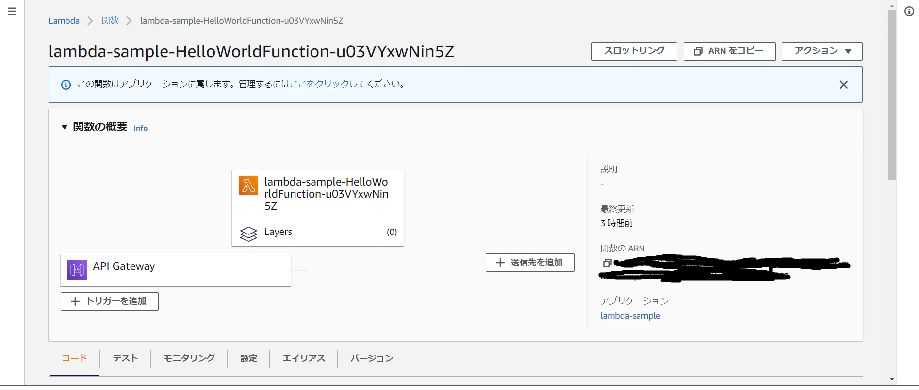Click the scrollbar down arrow

point(892,380)
